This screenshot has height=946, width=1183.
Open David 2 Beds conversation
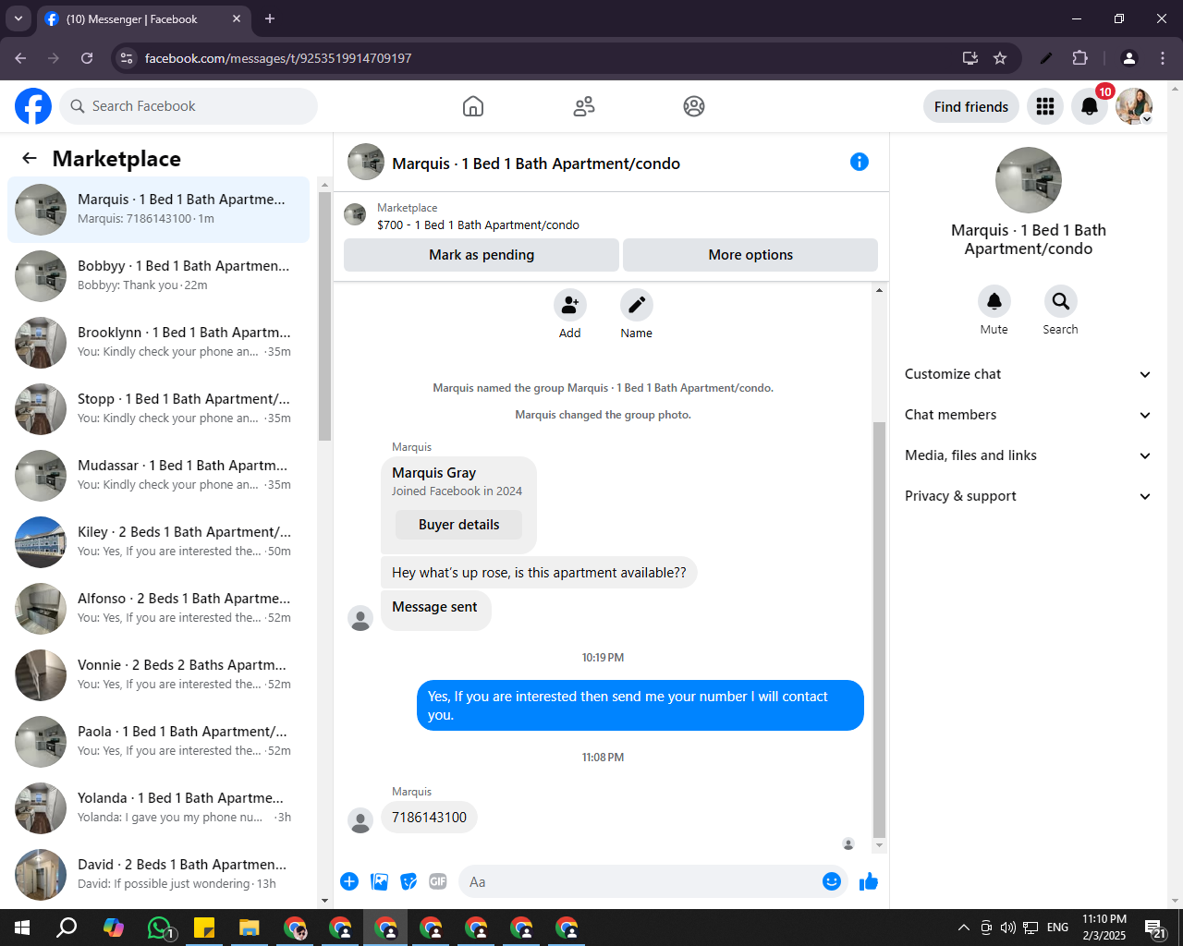pos(159,875)
